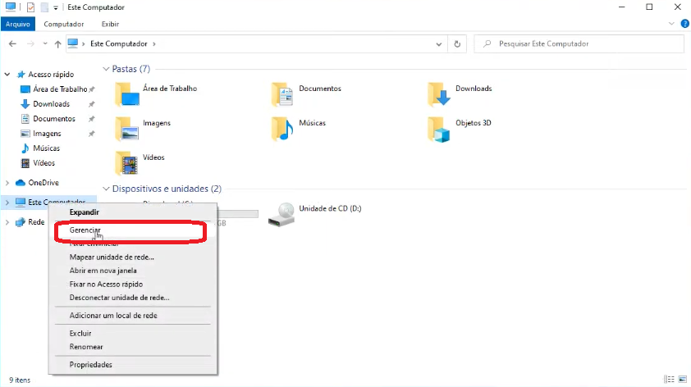Collapse the Dispositivos e unidades group
This screenshot has width=691, height=387.
click(106, 189)
